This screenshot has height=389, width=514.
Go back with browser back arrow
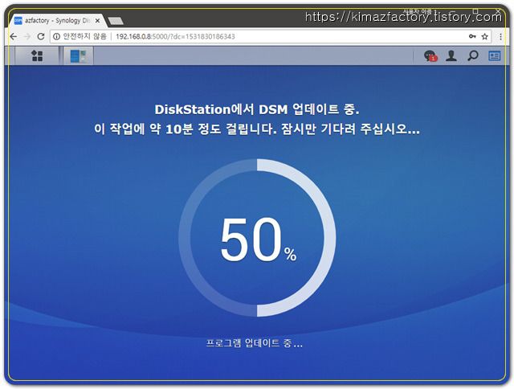(x=13, y=36)
